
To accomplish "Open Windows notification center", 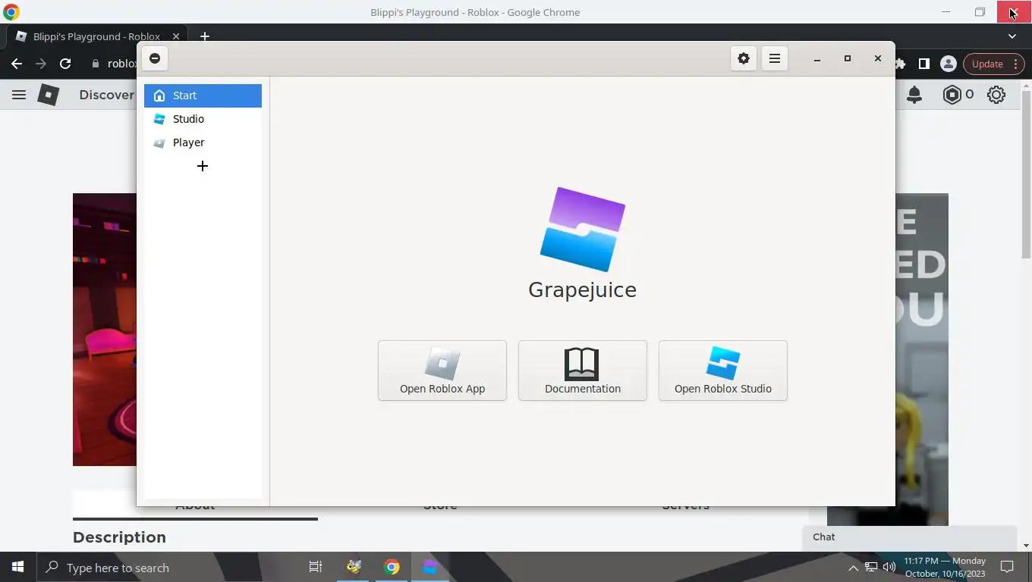I will [1007, 567].
